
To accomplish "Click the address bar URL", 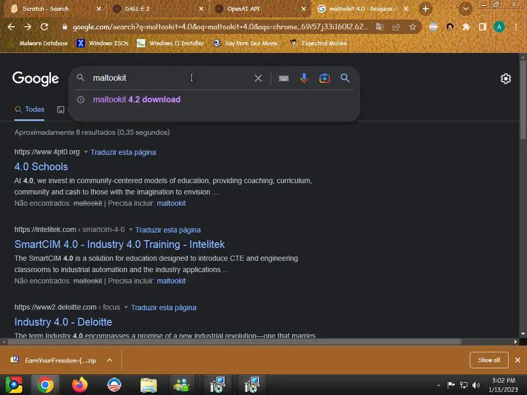I will point(220,27).
